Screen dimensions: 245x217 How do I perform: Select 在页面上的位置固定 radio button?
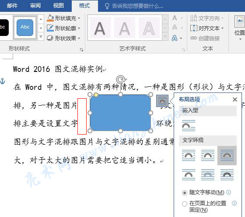185,204
